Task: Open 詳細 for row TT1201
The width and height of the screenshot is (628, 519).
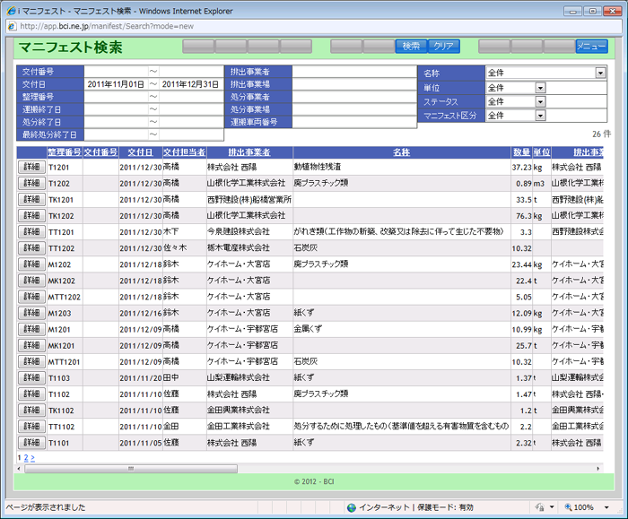Action: coord(31,231)
